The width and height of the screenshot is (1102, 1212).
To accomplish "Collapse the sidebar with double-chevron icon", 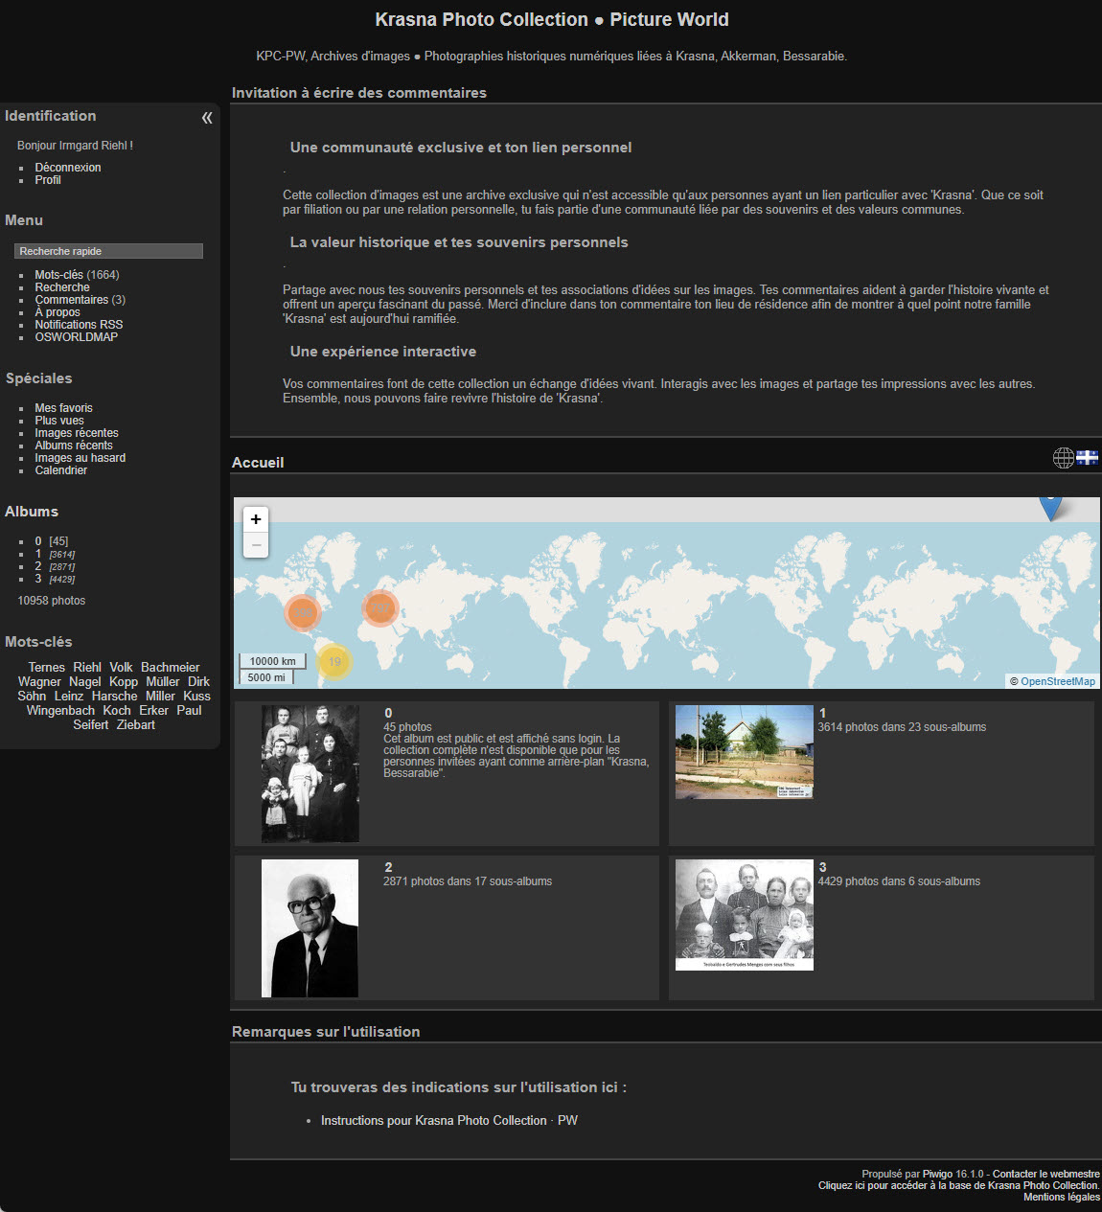I will [x=206, y=118].
